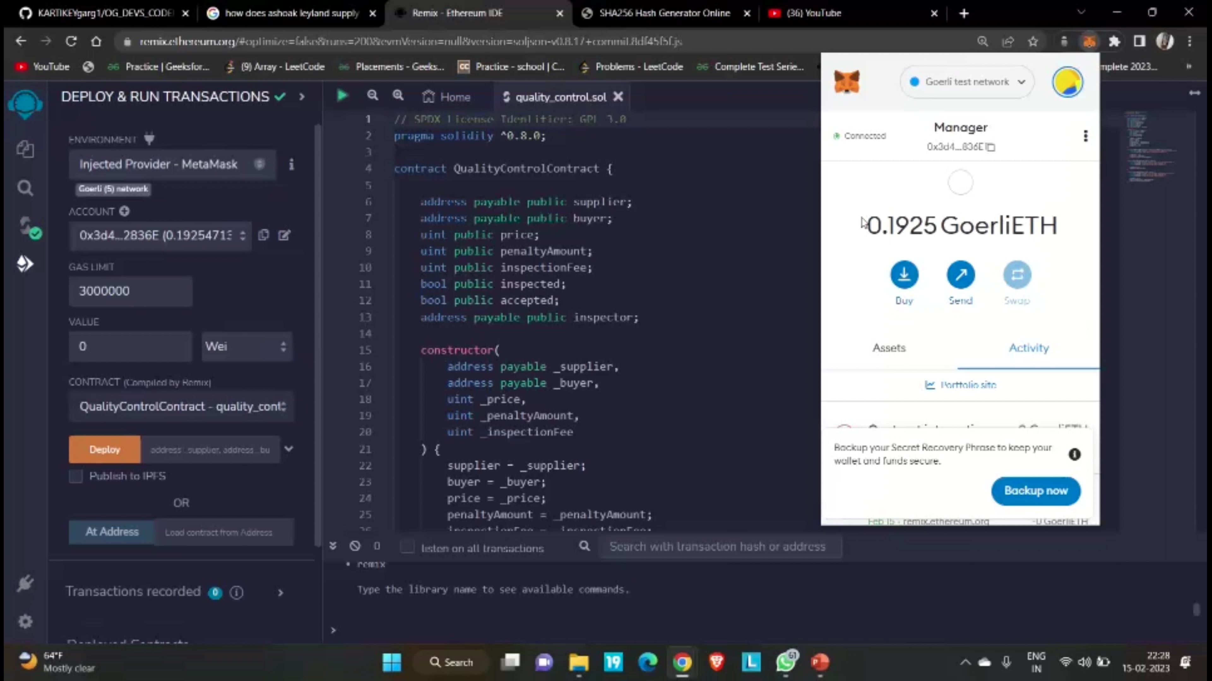Image resolution: width=1212 pixels, height=681 pixels.
Task: Click the green run script play button
Action: 342,96
